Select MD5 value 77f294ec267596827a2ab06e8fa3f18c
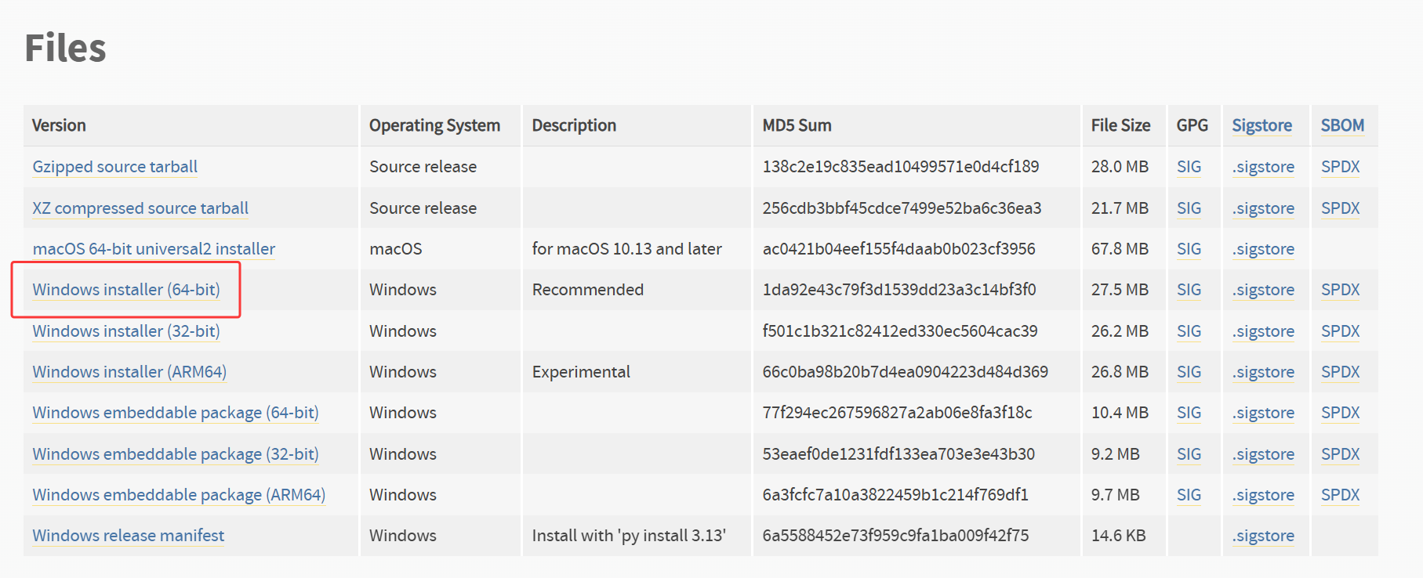1423x578 pixels. pyautogui.click(x=897, y=413)
